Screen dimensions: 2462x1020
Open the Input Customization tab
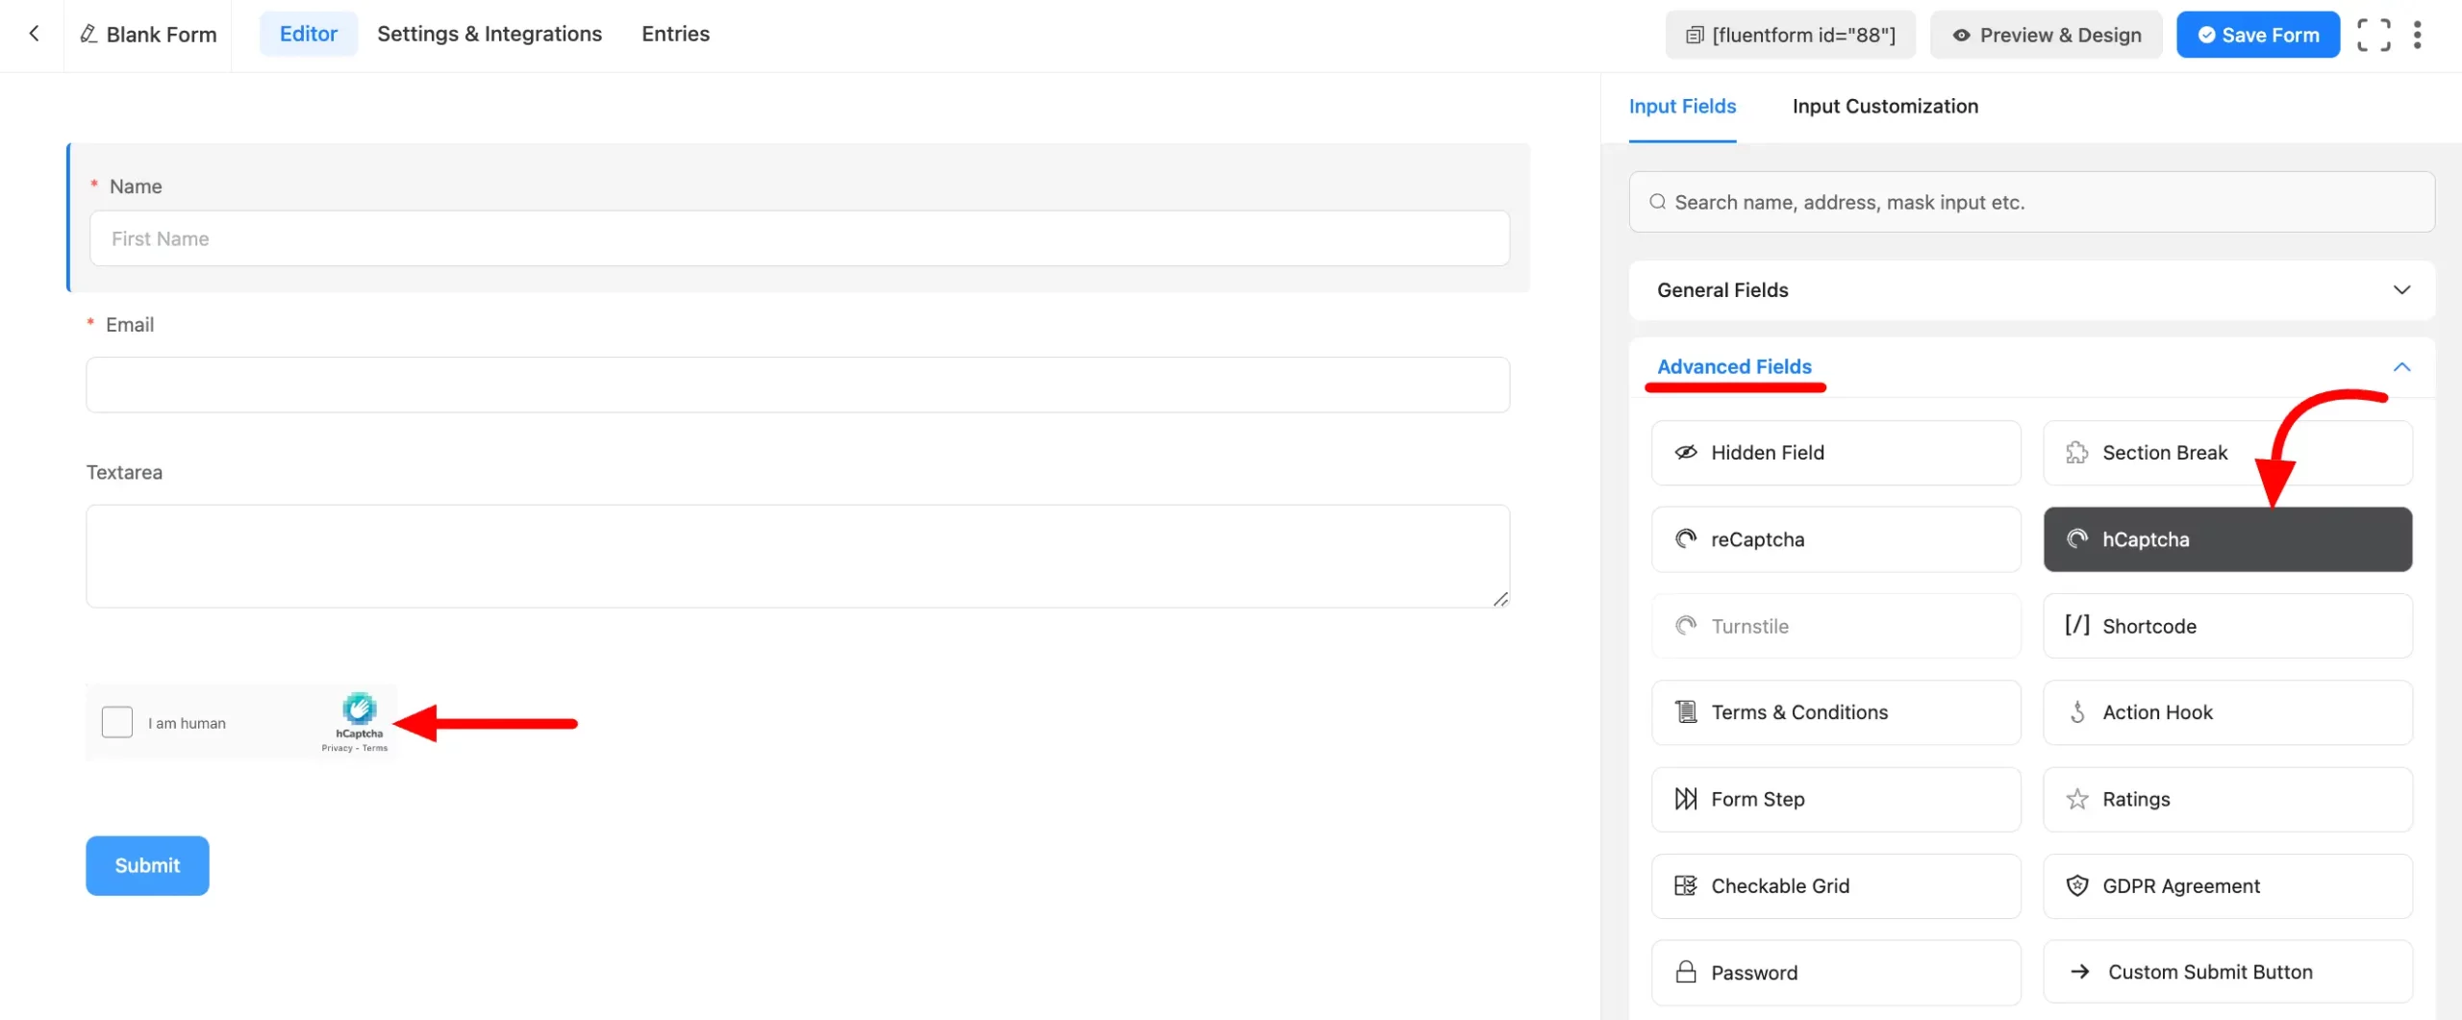(x=1884, y=107)
